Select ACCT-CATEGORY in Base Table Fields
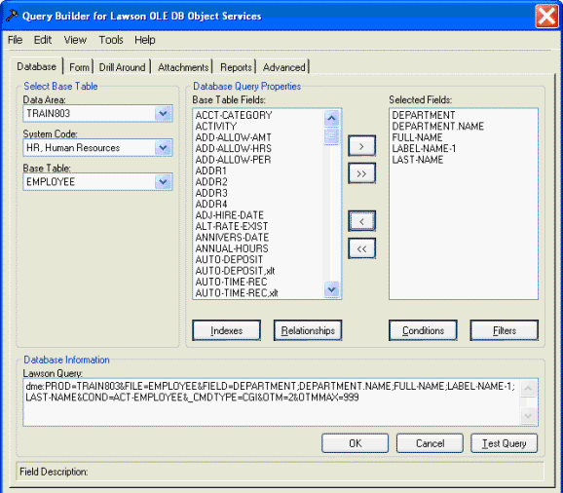This screenshot has height=493, width=563. [234, 115]
